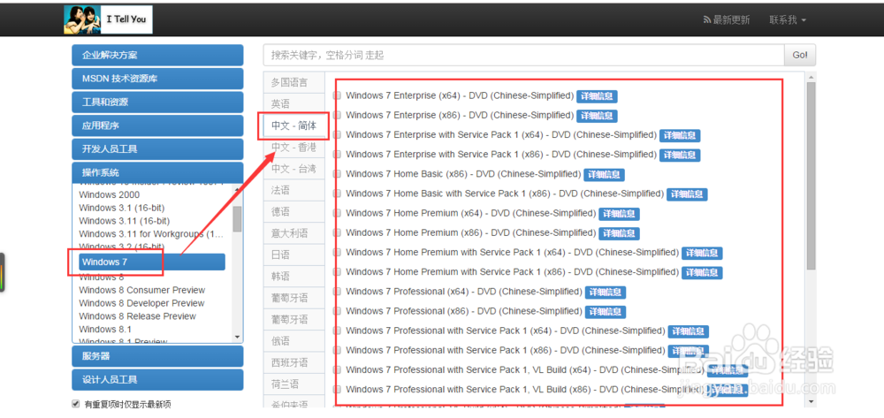The width and height of the screenshot is (884, 418).
Task: Check Windows 7 Enterprise (x86) DVD checkbox
Action: tap(337, 115)
